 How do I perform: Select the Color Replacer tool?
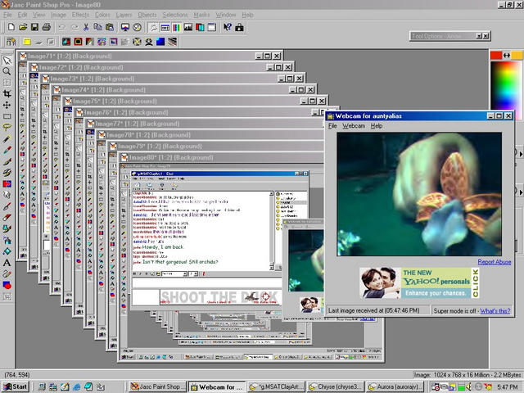7,183
